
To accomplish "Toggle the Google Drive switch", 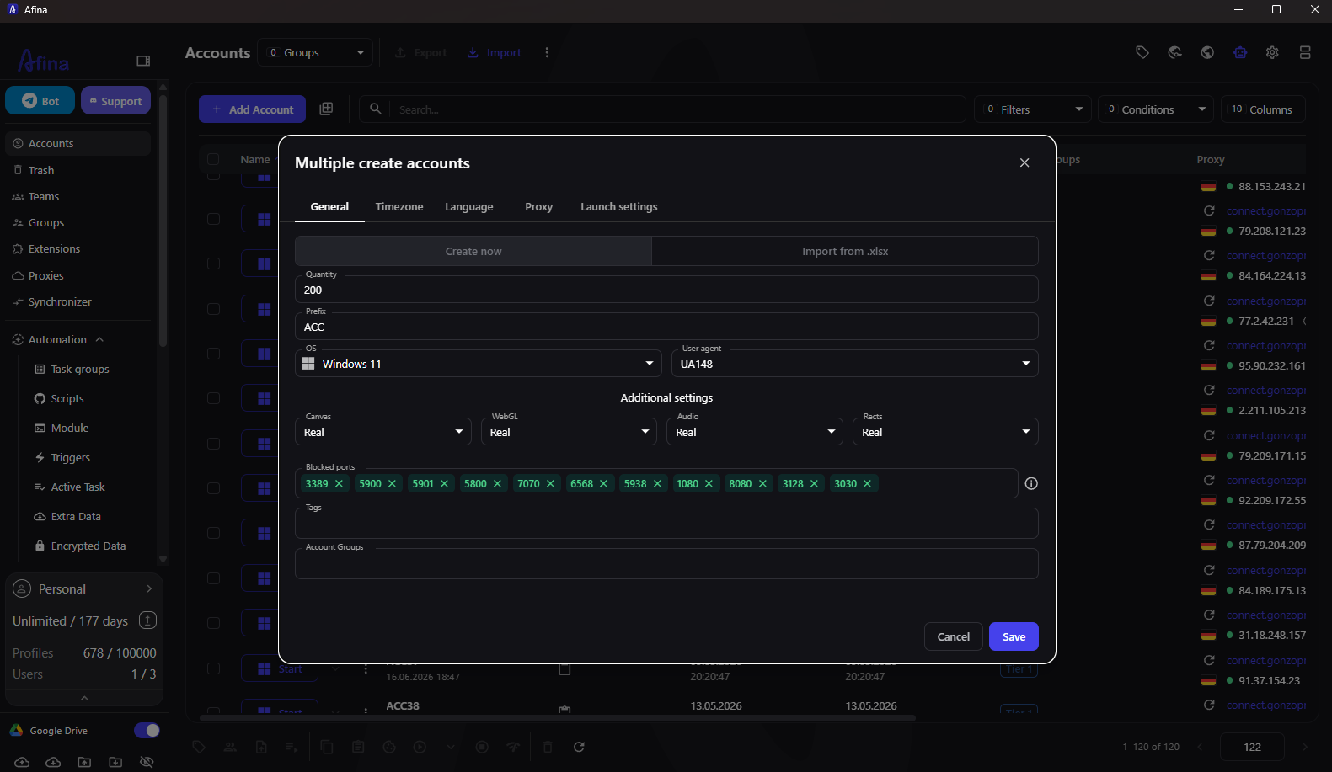I will (147, 730).
